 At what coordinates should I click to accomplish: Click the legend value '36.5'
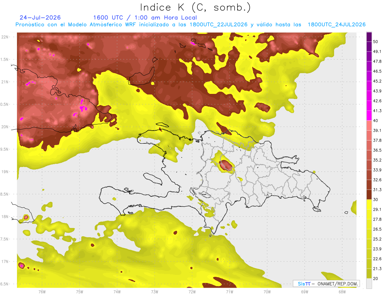[x=377, y=150]
